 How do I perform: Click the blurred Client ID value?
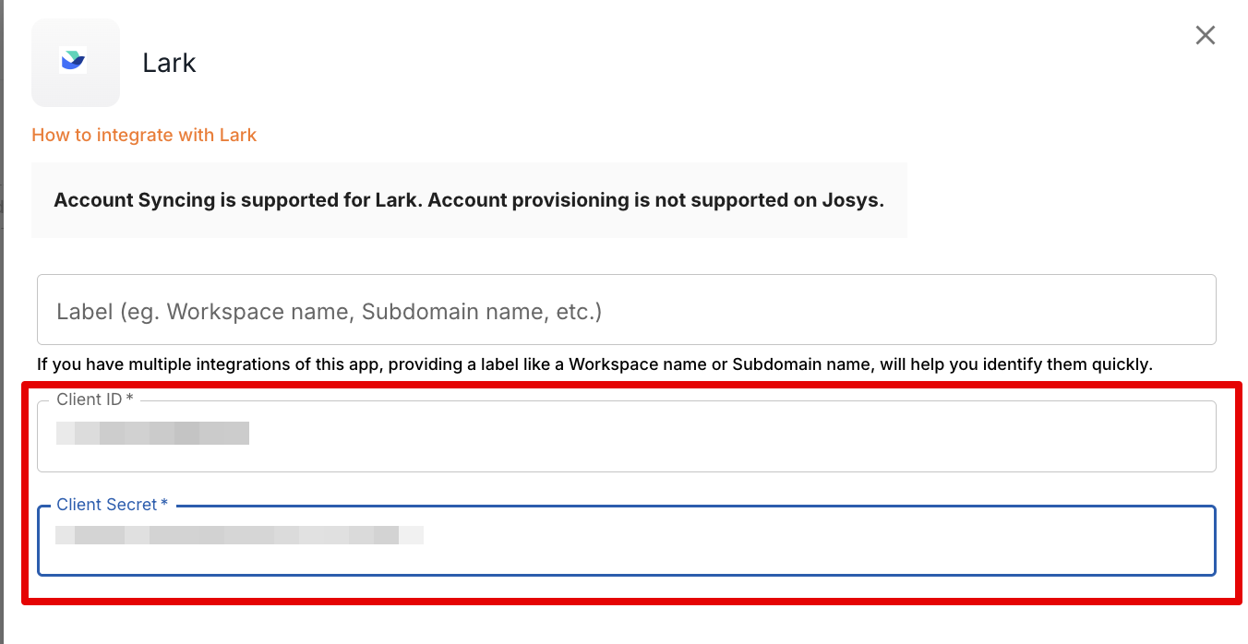click(153, 433)
